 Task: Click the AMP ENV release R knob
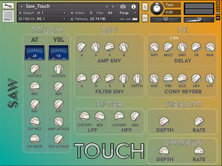tap(123, 47)
